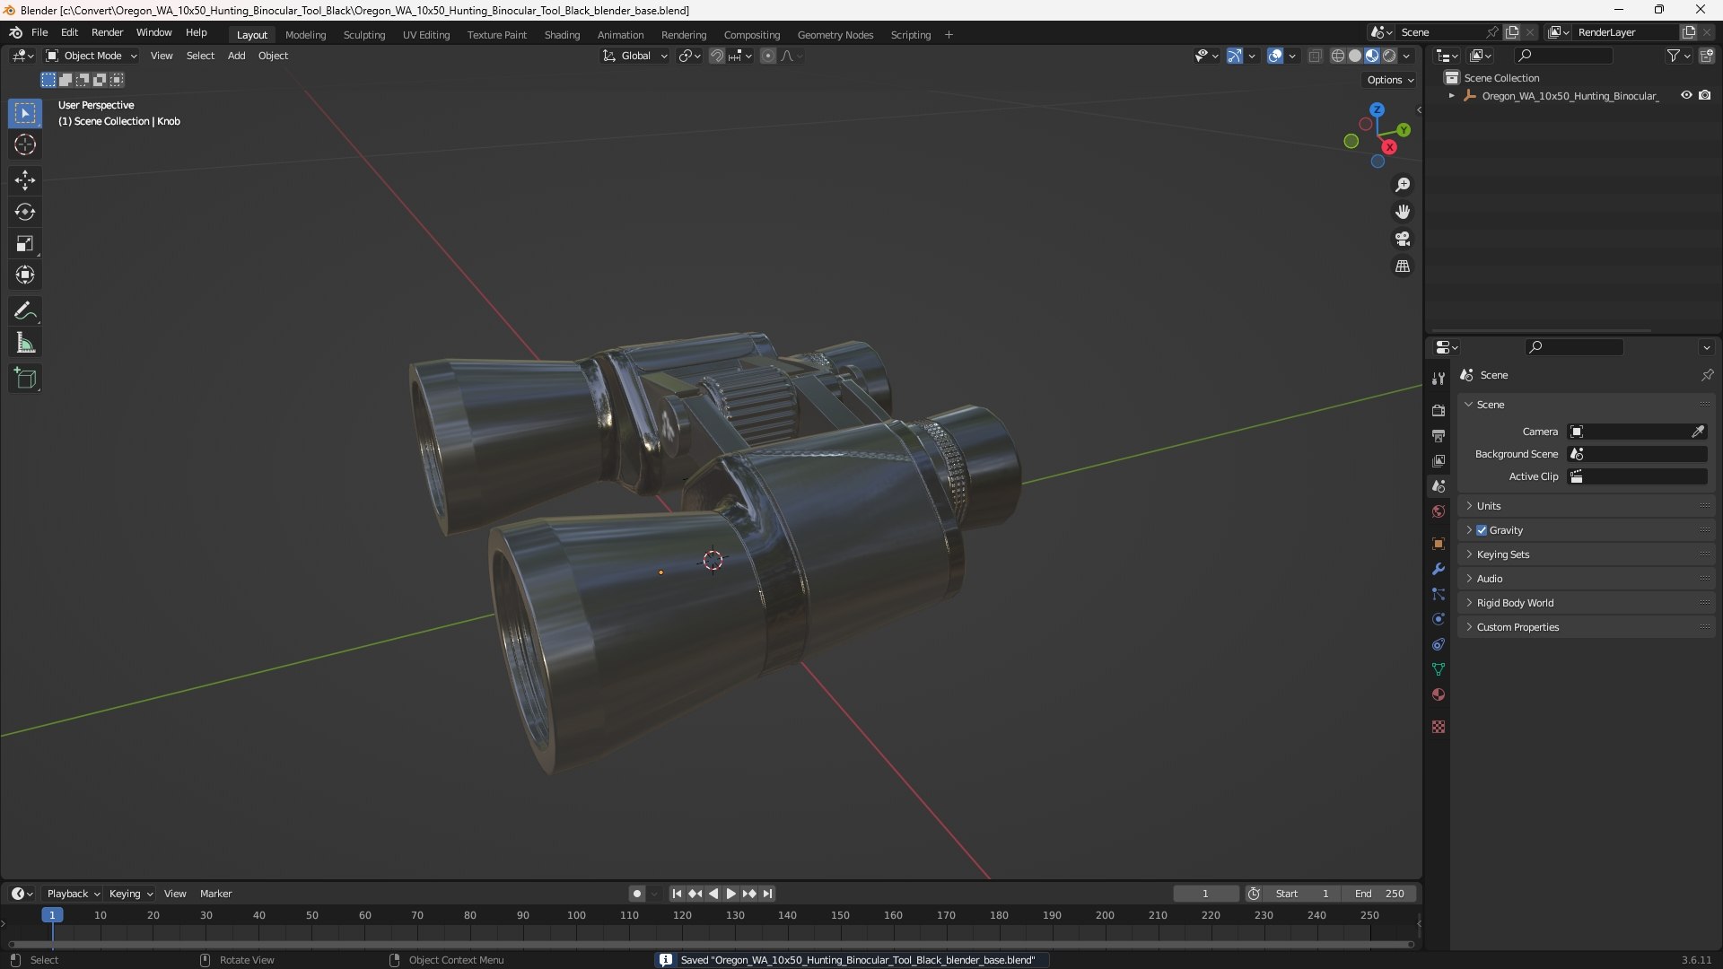The width and height of the screenshot is (1723, 969).
Task: Open the Add menu in viewport header
Action: pos(236,56)
